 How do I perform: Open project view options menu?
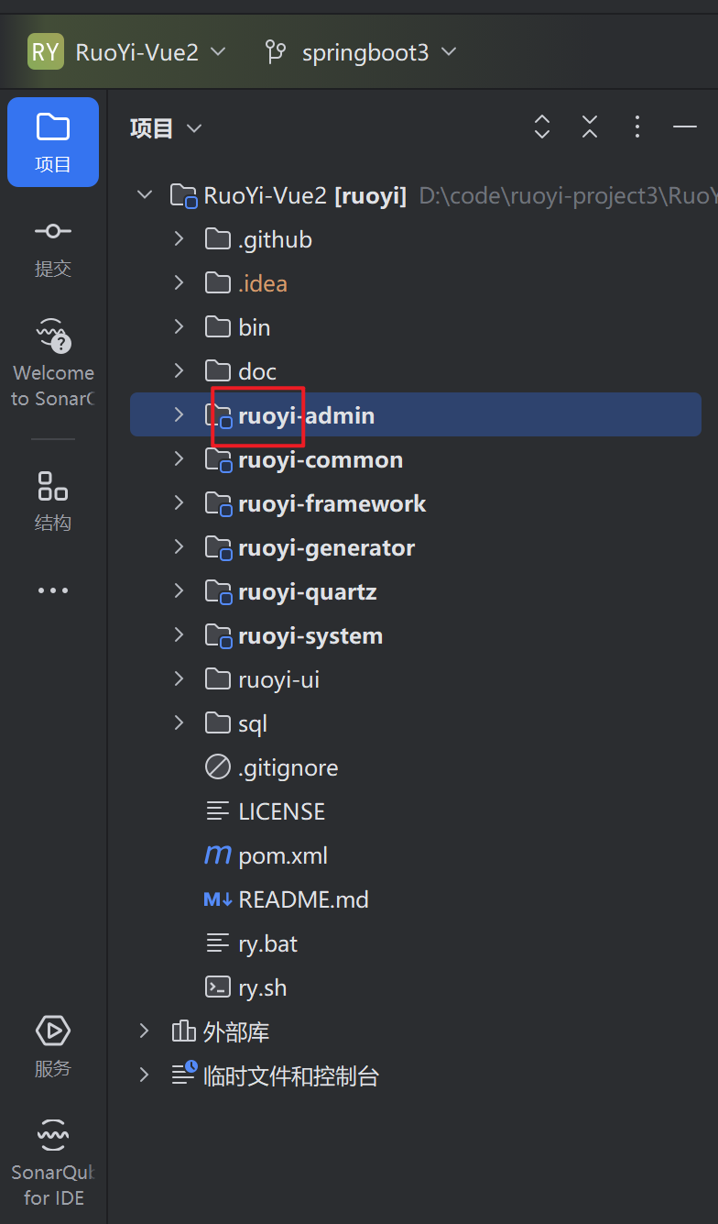(637, 127)
